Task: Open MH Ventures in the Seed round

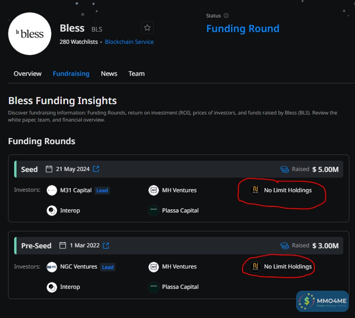Action: pos(179,190)
